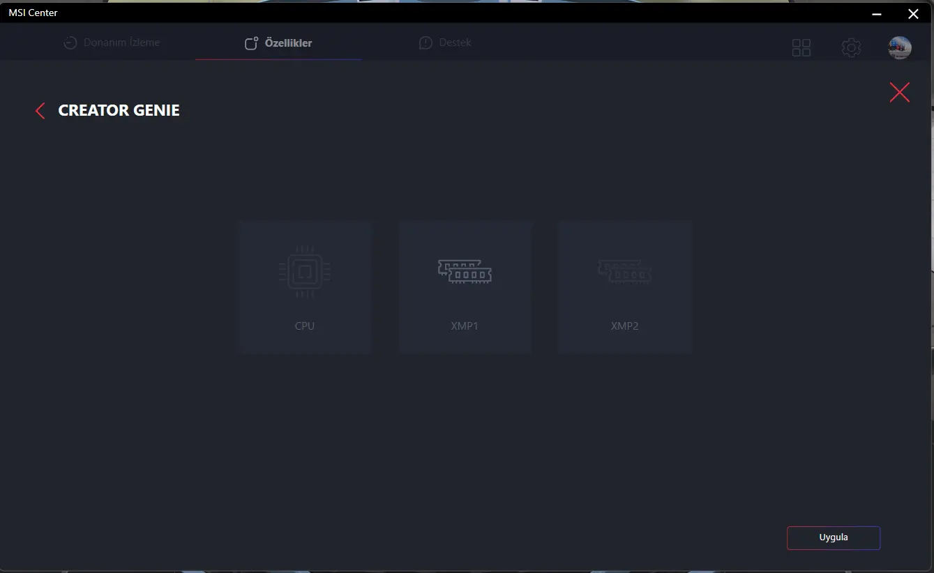Screen dimensions: 934x573
Task: Open MSI Center settings gear
Action: click(x=851, y=47)
